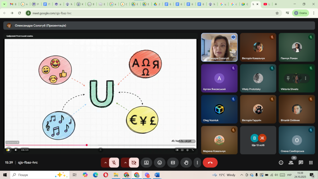Toggle the microphone mute button

[114, 162]
